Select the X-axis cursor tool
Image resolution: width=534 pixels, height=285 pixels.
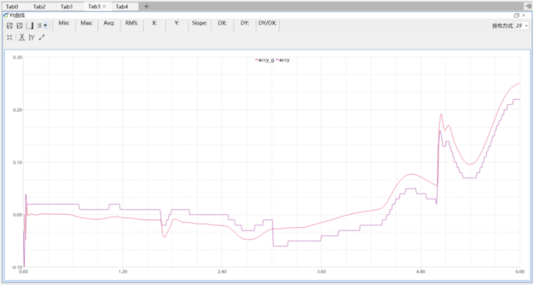[x=22, y=38]
